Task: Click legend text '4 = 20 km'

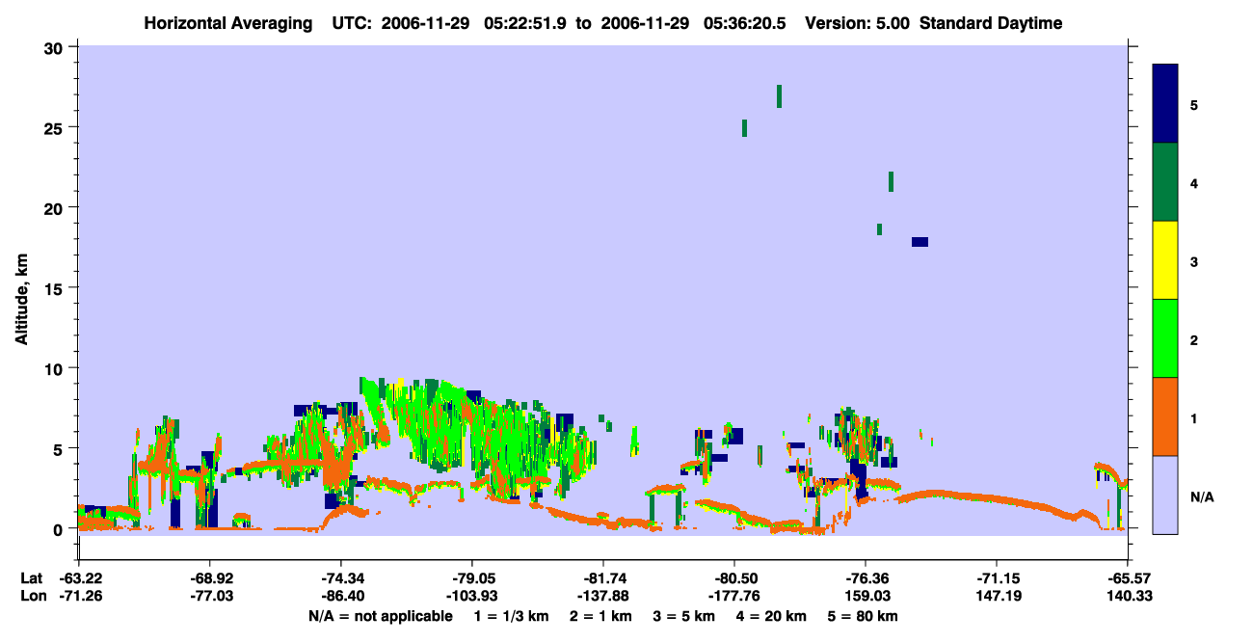Action: [770, 616]
